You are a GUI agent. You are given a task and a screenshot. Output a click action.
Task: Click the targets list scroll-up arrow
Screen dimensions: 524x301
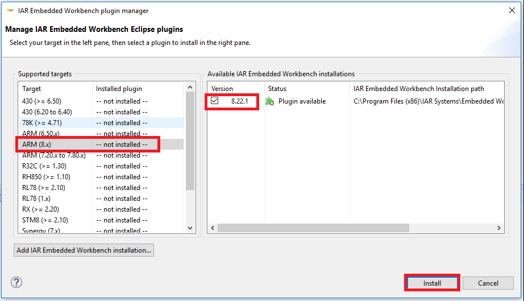coord(190,87)
